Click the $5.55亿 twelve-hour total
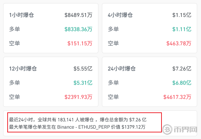This screenshot has width=201, height=139. point(83,69)
